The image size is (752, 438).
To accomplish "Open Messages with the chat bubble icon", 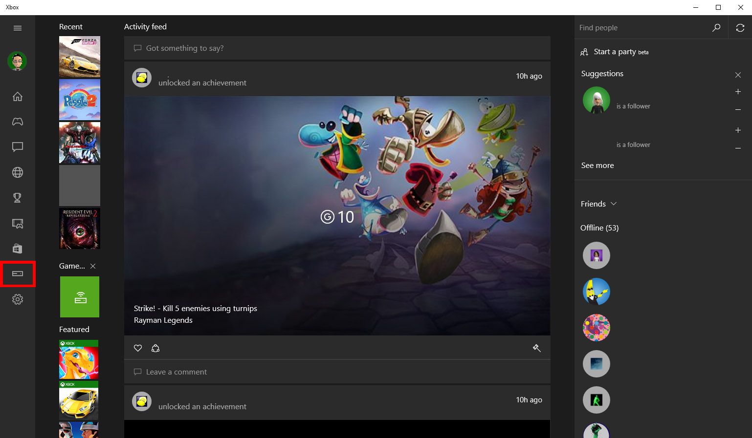I will (x=18, y=147).
